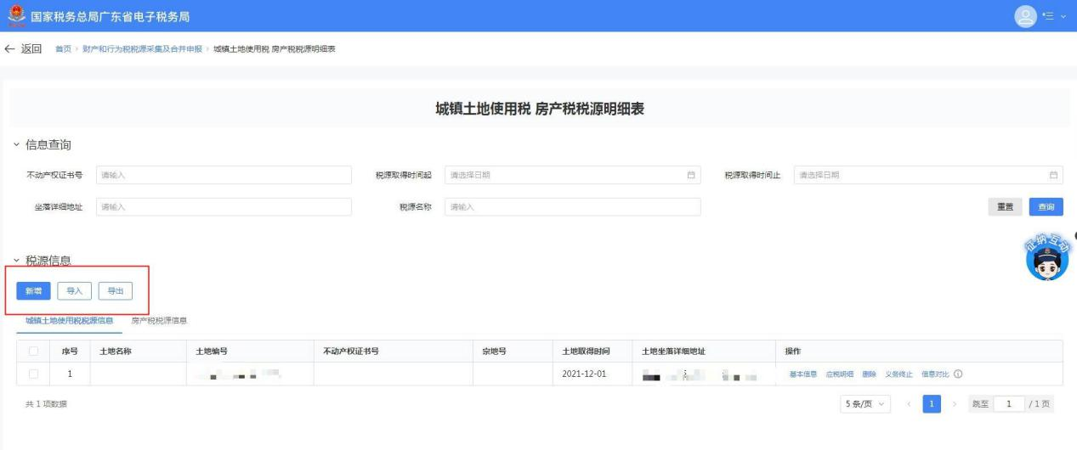Go to next page arrow in pagination
This screenshot has height=450, width=1077.
point(954,404)
